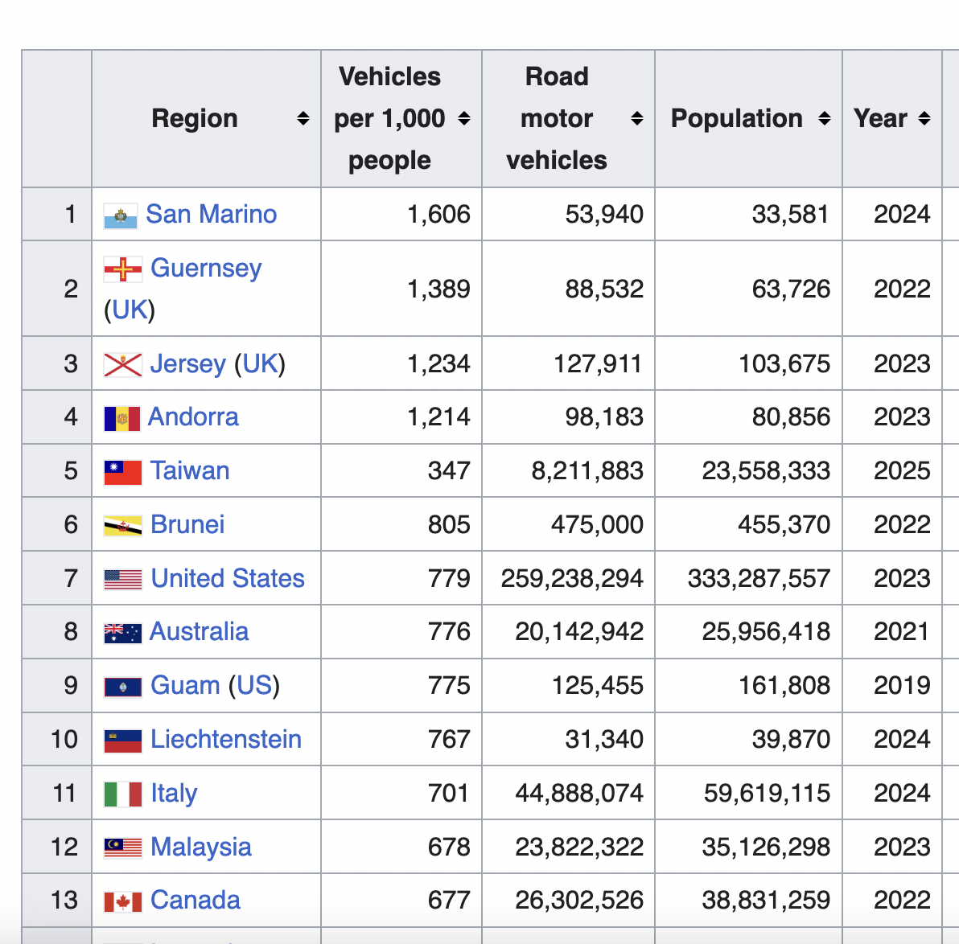Sort by Road motor vehicles arrows
Viewport: 959px width, 944px height.
pos(636,119)
